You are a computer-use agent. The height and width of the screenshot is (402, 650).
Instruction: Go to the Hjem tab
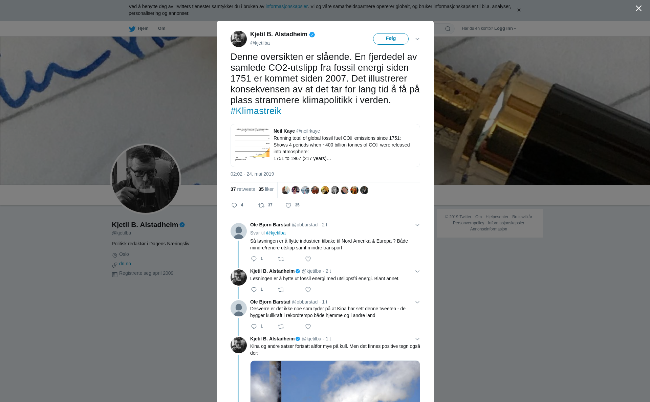pyautogui.click(x=139, y=29)
